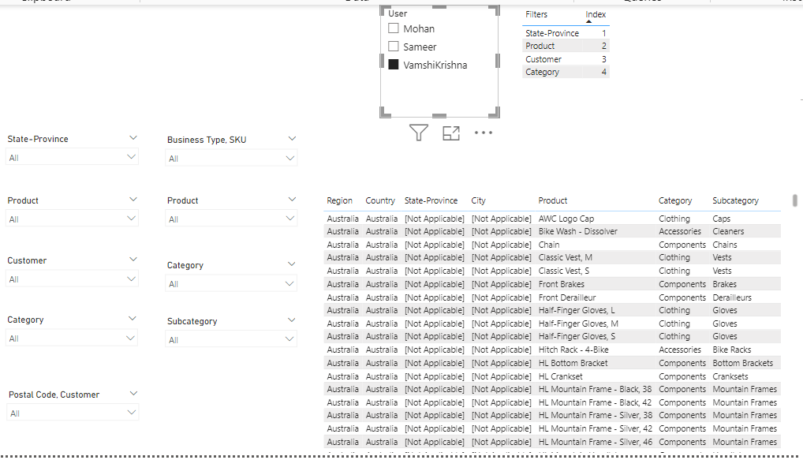This screenshot has height=460, width=803.
Task: Select Category row in Filters table
Action: tap(566, 72)
